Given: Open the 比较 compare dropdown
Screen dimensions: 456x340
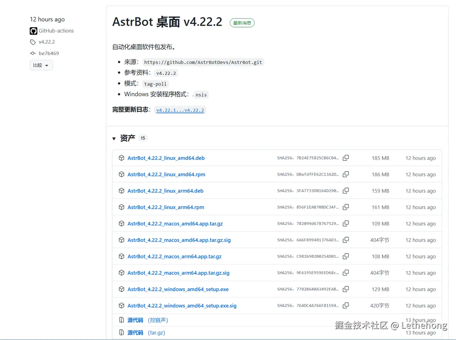Looking at the screenshot, I should pos(41,65).
